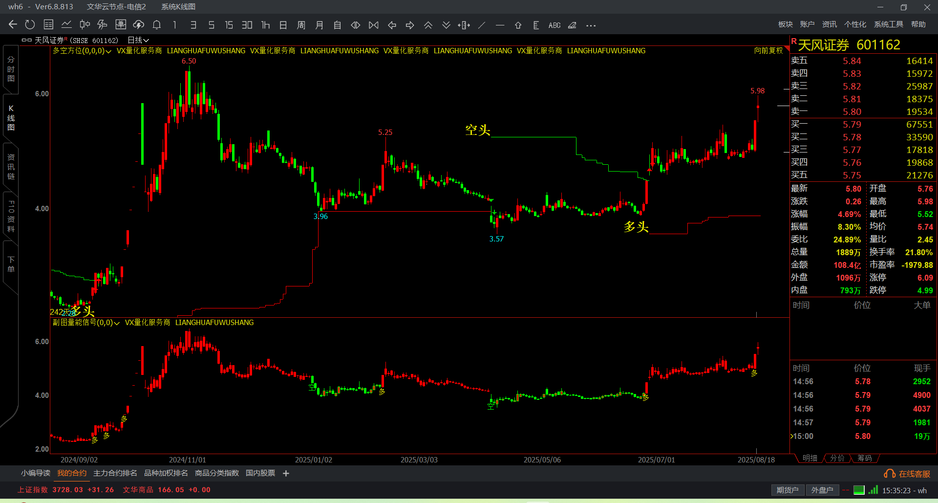Screen dimensions: 938x503
Task: Click the 期货户 account button
Action: 787,490
